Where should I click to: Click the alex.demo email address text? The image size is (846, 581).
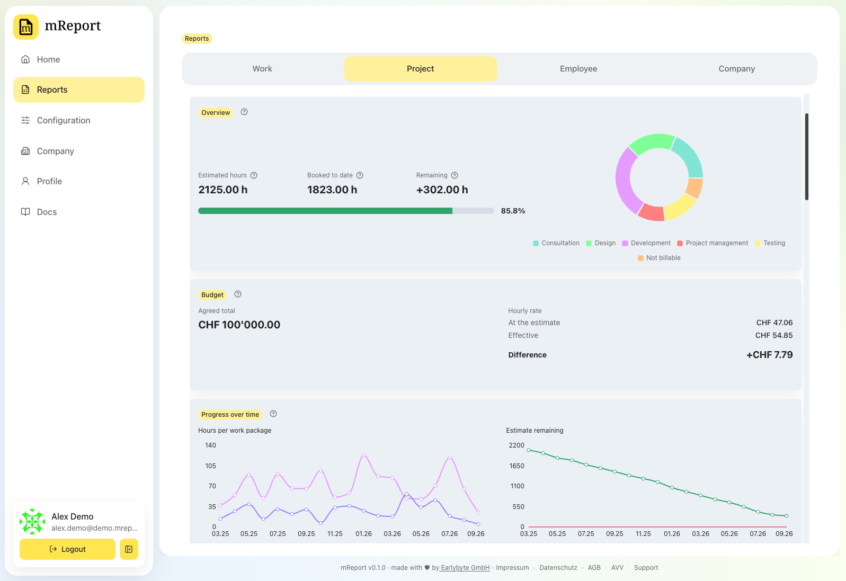coord(94,528)
